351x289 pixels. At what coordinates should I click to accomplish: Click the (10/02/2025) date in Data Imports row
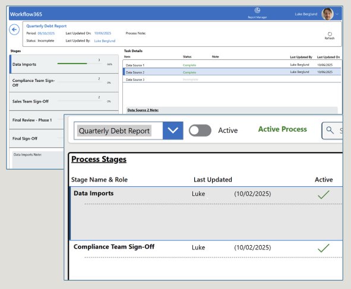[x=252, y=193]
